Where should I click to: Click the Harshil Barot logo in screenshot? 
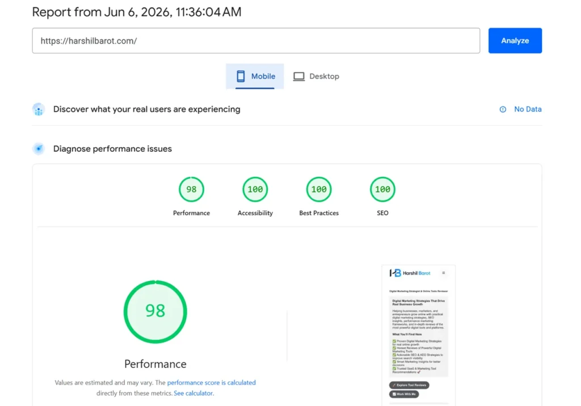coord(410,273)
